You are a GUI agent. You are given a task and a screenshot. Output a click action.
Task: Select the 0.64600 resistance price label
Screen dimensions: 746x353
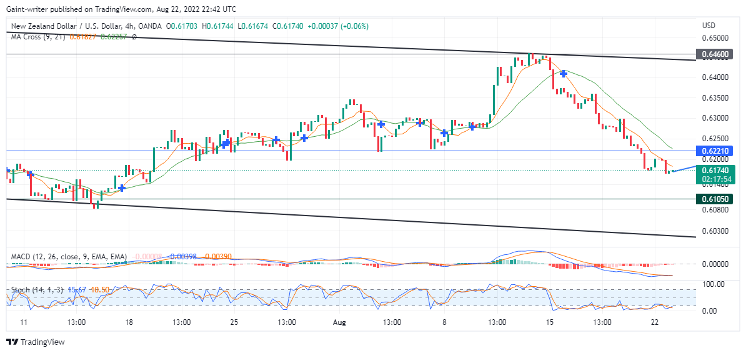point(714,55)
